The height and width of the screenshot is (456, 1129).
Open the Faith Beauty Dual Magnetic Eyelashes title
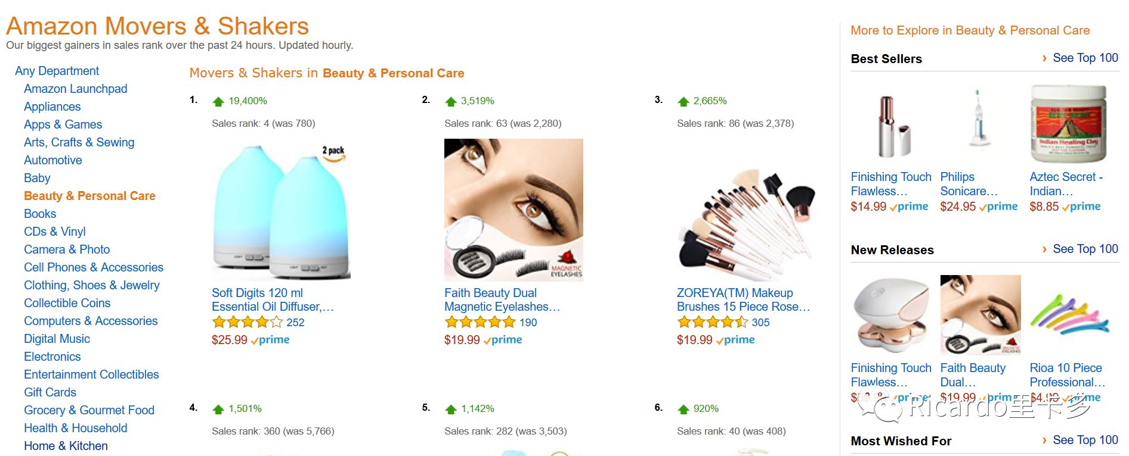(502, 300)
